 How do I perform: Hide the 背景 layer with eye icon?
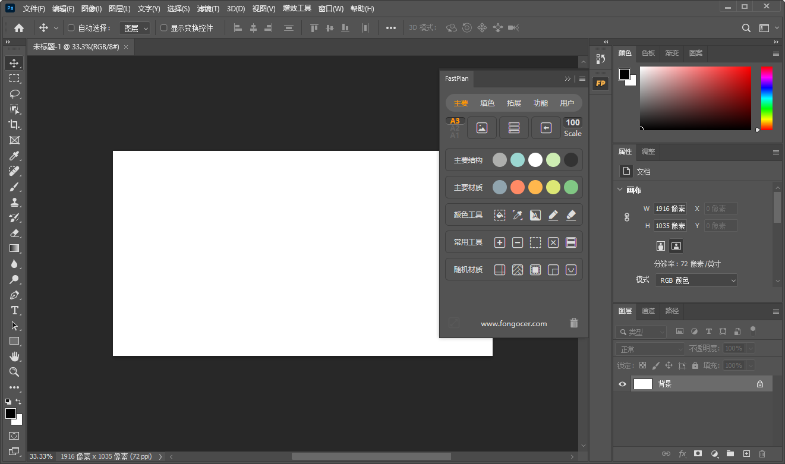(622, 384)
